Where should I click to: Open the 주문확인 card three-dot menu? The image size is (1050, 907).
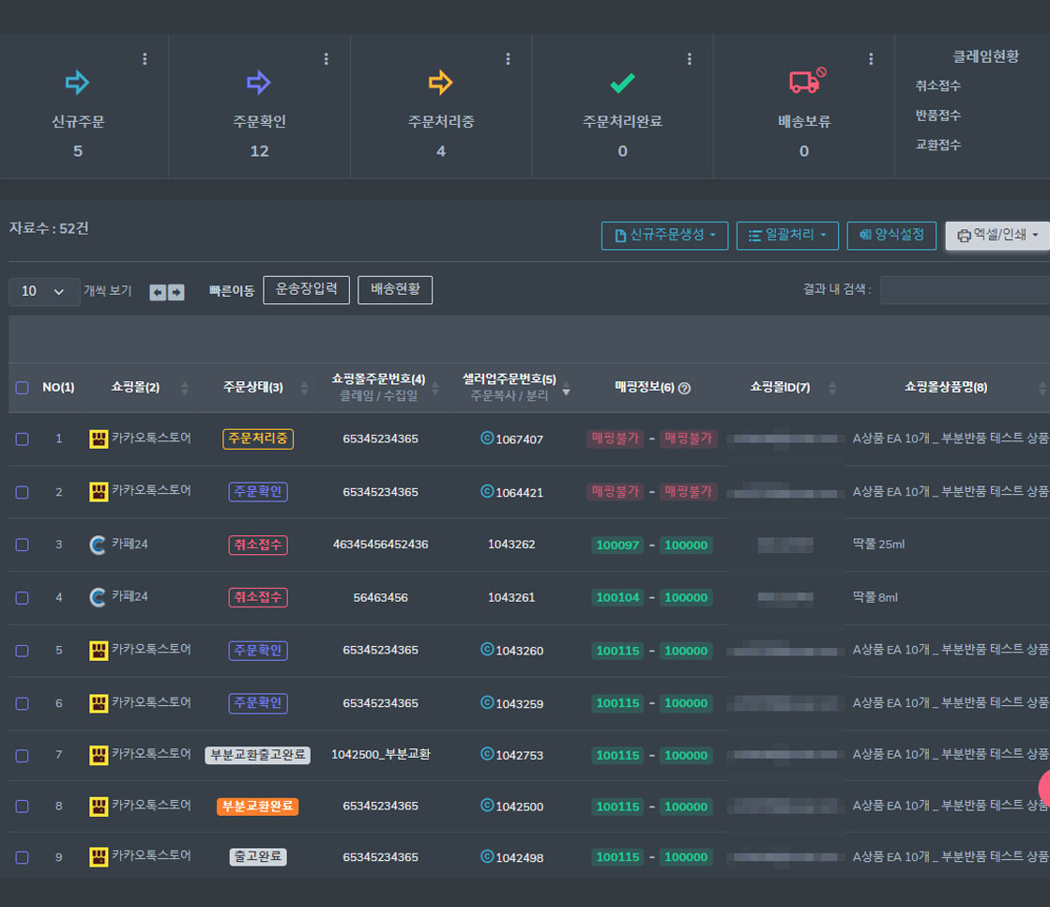coord(327,59)
